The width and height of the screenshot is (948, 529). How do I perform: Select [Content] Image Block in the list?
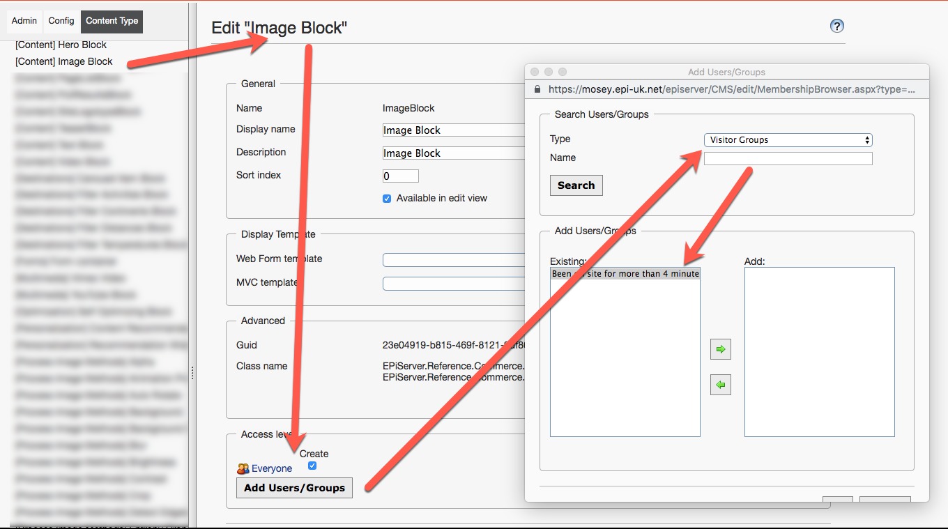click(x=64, y=61)
